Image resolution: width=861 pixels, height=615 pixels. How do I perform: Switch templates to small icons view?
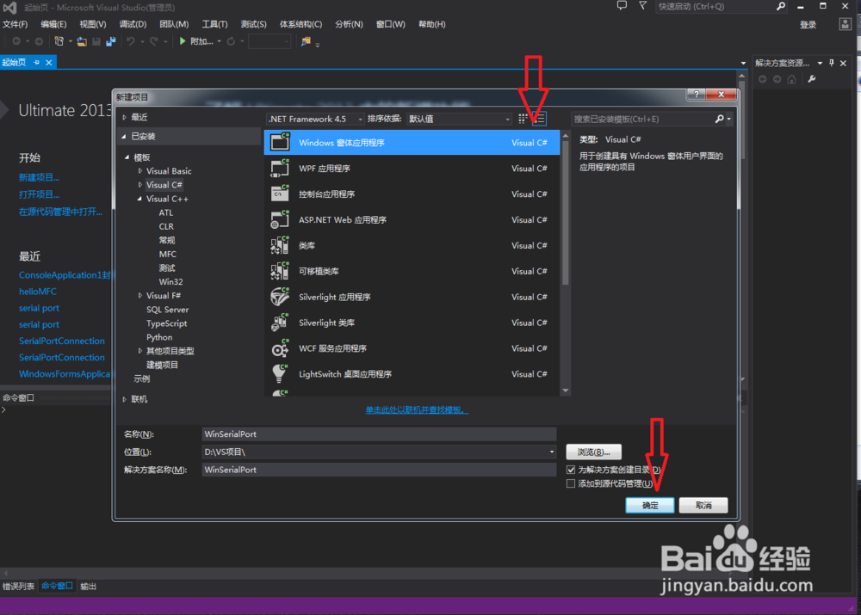523,119
